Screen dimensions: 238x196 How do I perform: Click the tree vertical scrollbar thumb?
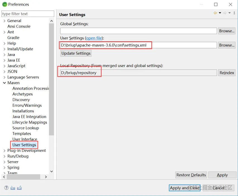pos(52,79)
